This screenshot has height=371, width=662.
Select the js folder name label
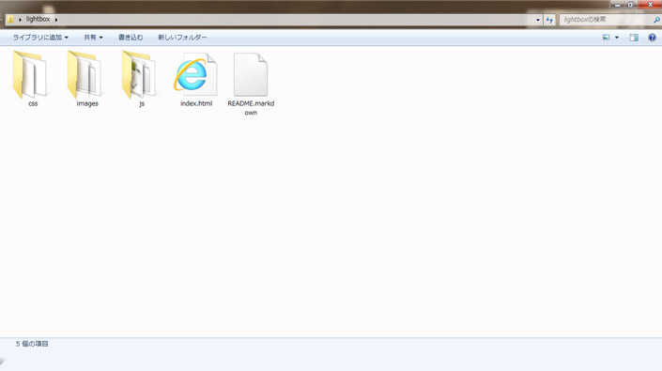[x=142, y=103]
